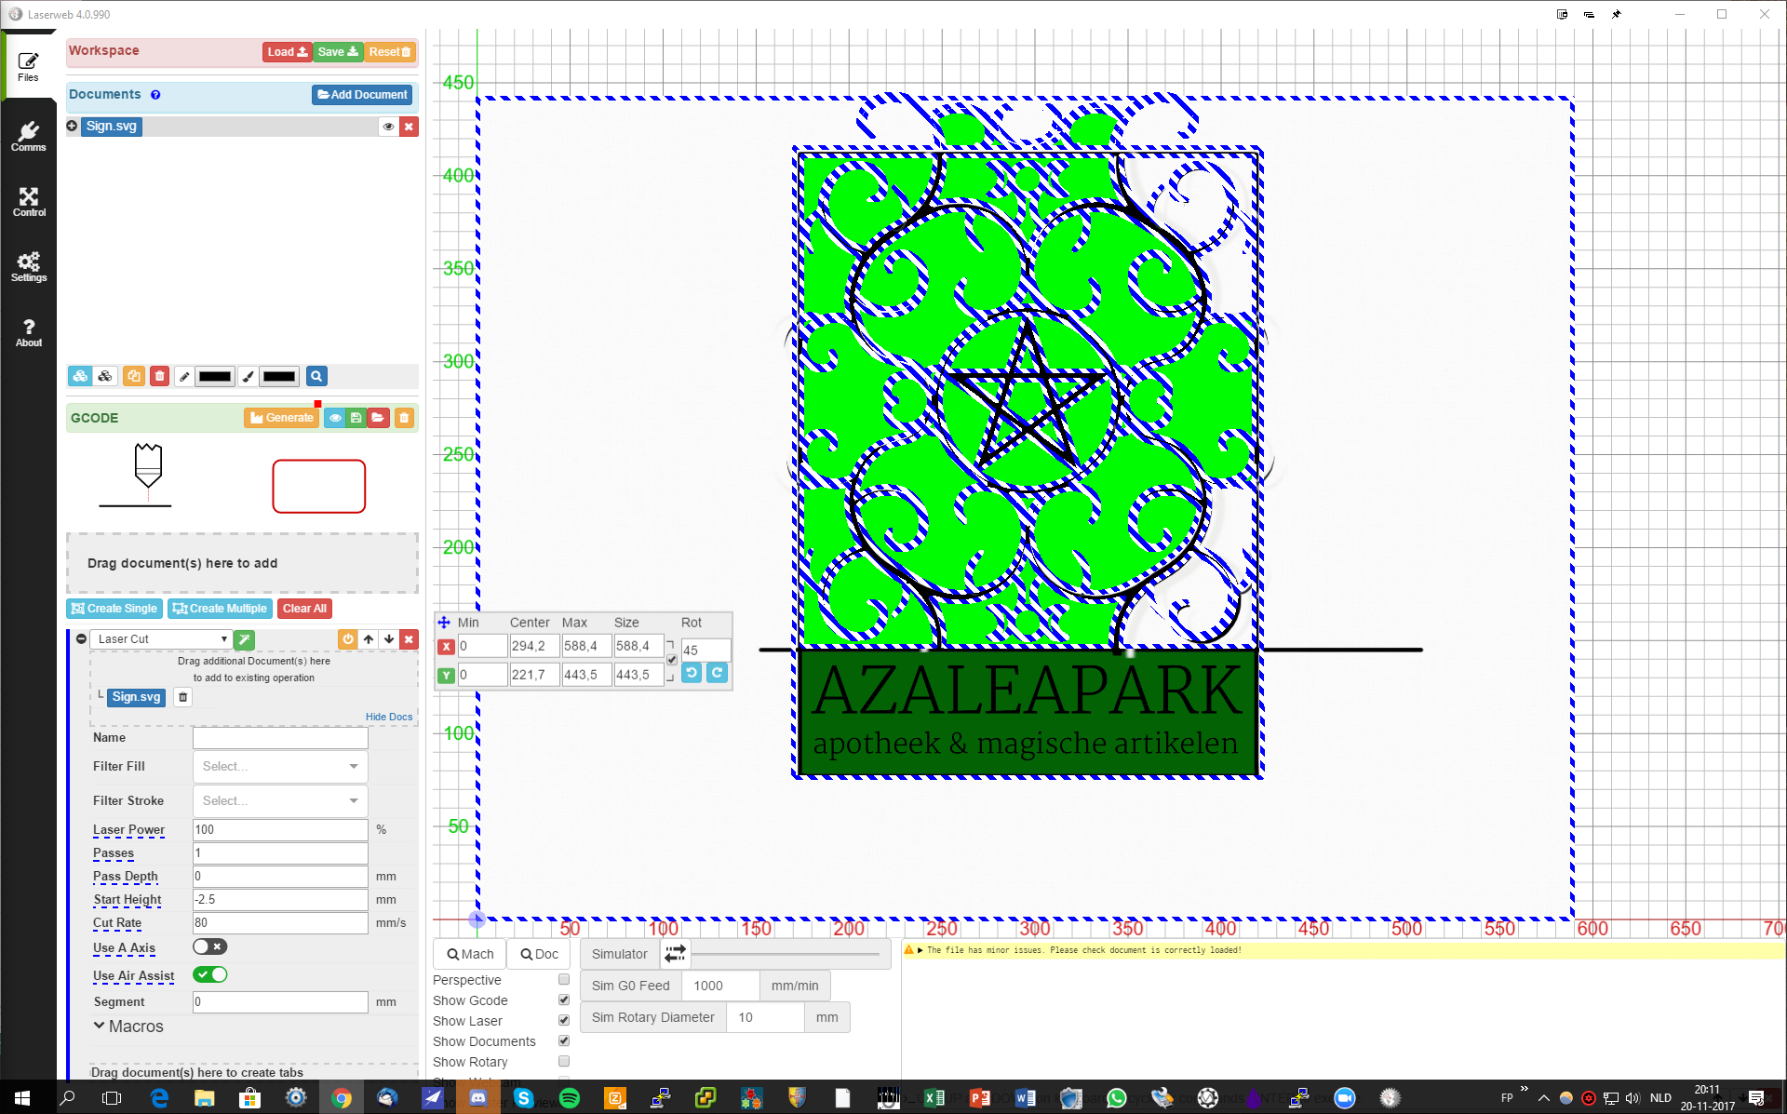Uncheck the Show Laser checkbox
1787x1114 pixels.
point(564,1020)
